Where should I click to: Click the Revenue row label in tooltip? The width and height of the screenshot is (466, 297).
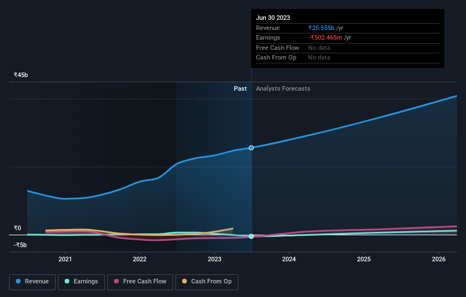point(268,28)
